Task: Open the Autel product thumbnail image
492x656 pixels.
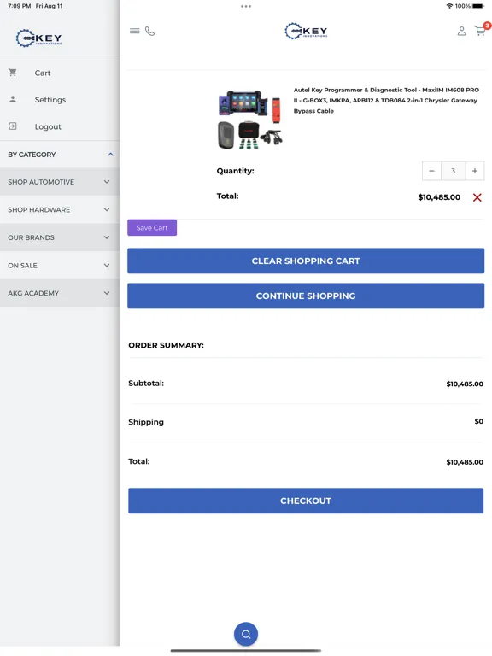Action: coord(250,120)
